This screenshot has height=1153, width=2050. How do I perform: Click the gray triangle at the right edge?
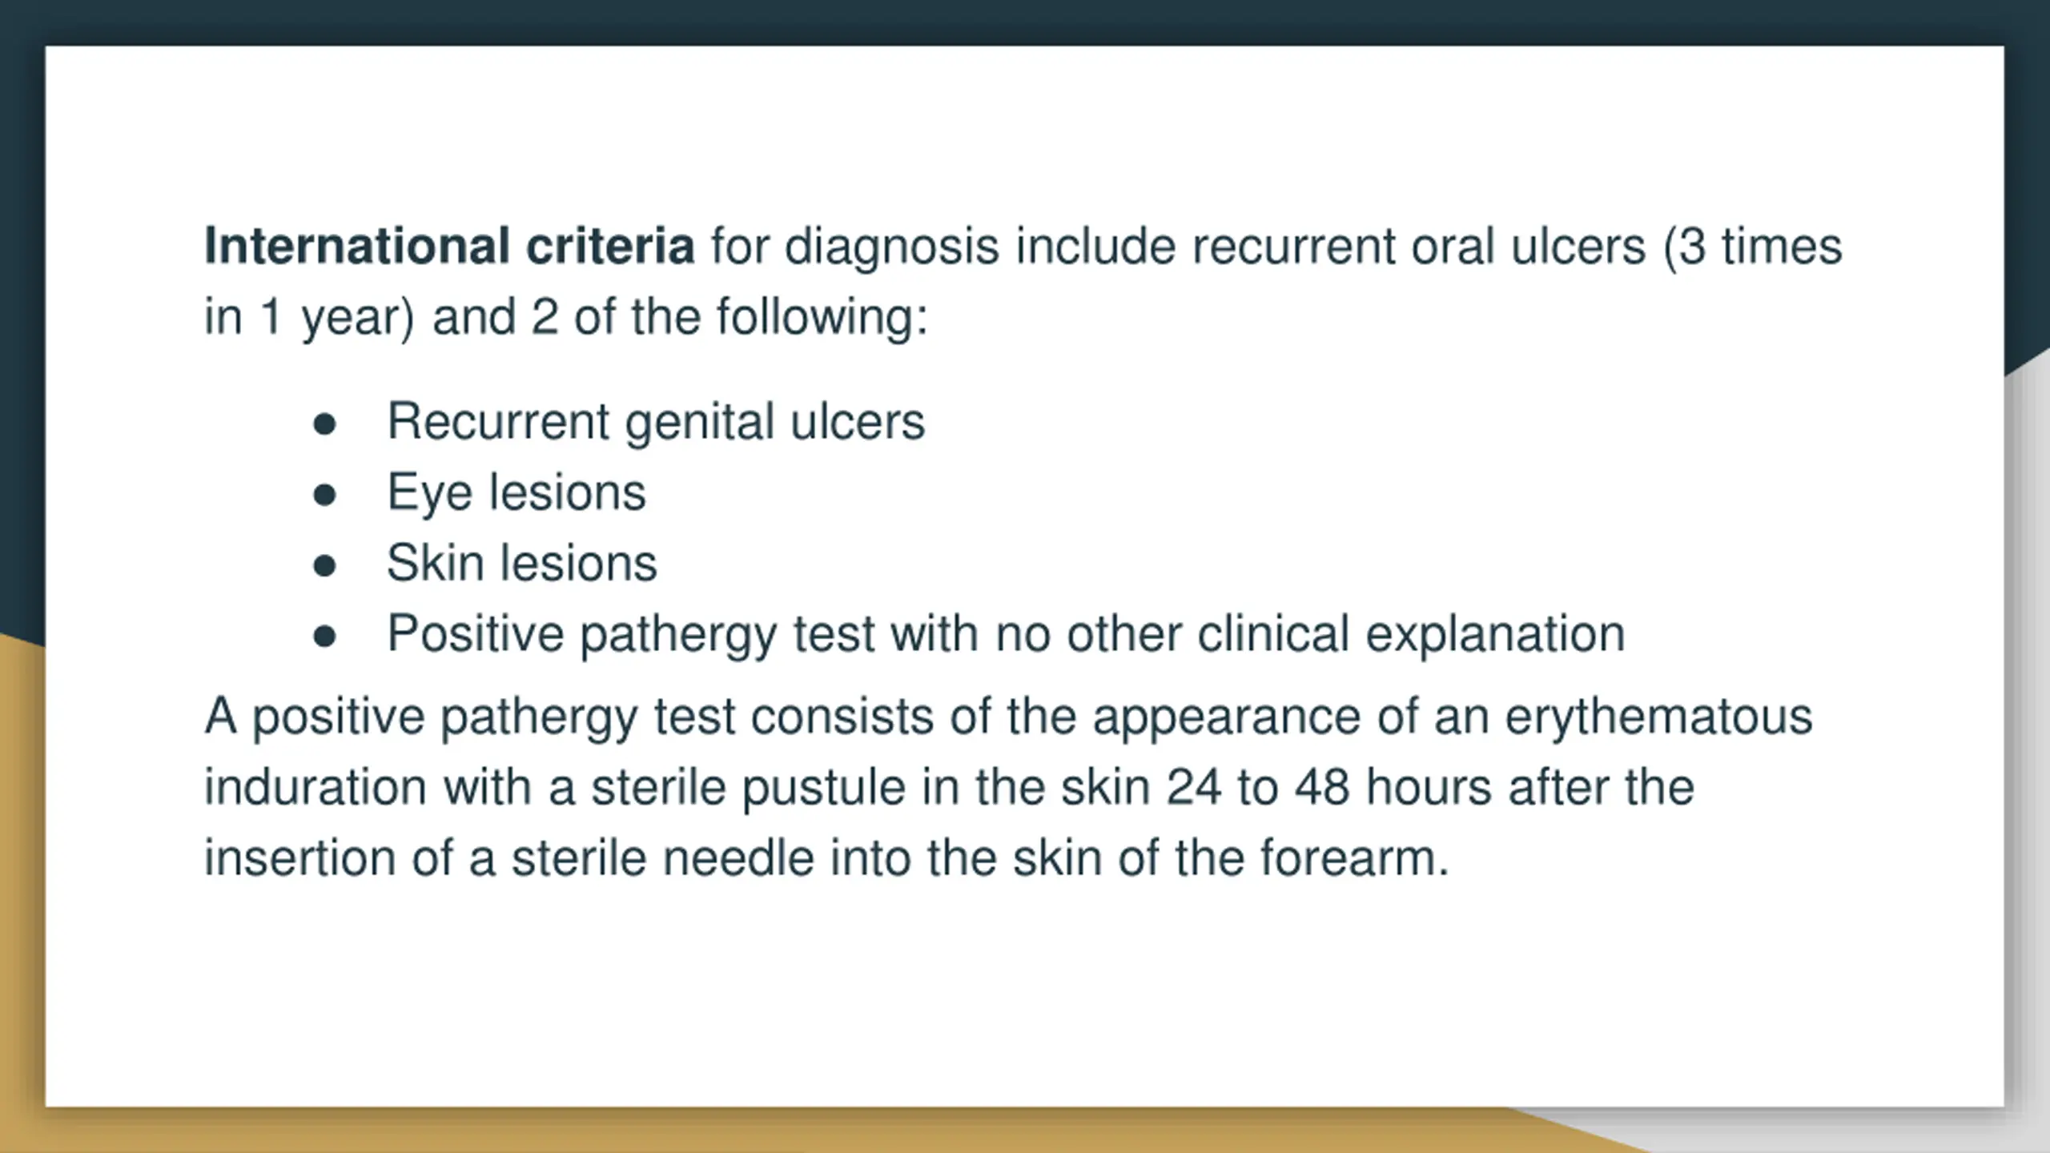pos(2028,721)
